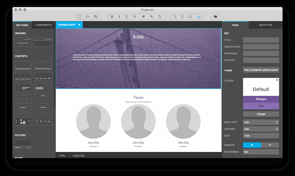295x176 pixels.
Task: Click the Title SEO input field
Action: 261,40
